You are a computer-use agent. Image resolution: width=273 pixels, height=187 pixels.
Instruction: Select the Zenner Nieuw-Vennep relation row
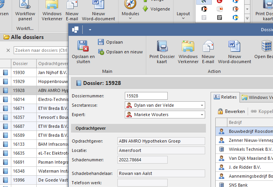tap(244, 140)
